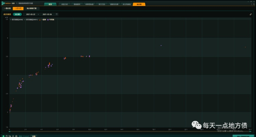The image size is (256, 137).
Task: Switch to the 首页 tab
Action: tap(50, 4)
